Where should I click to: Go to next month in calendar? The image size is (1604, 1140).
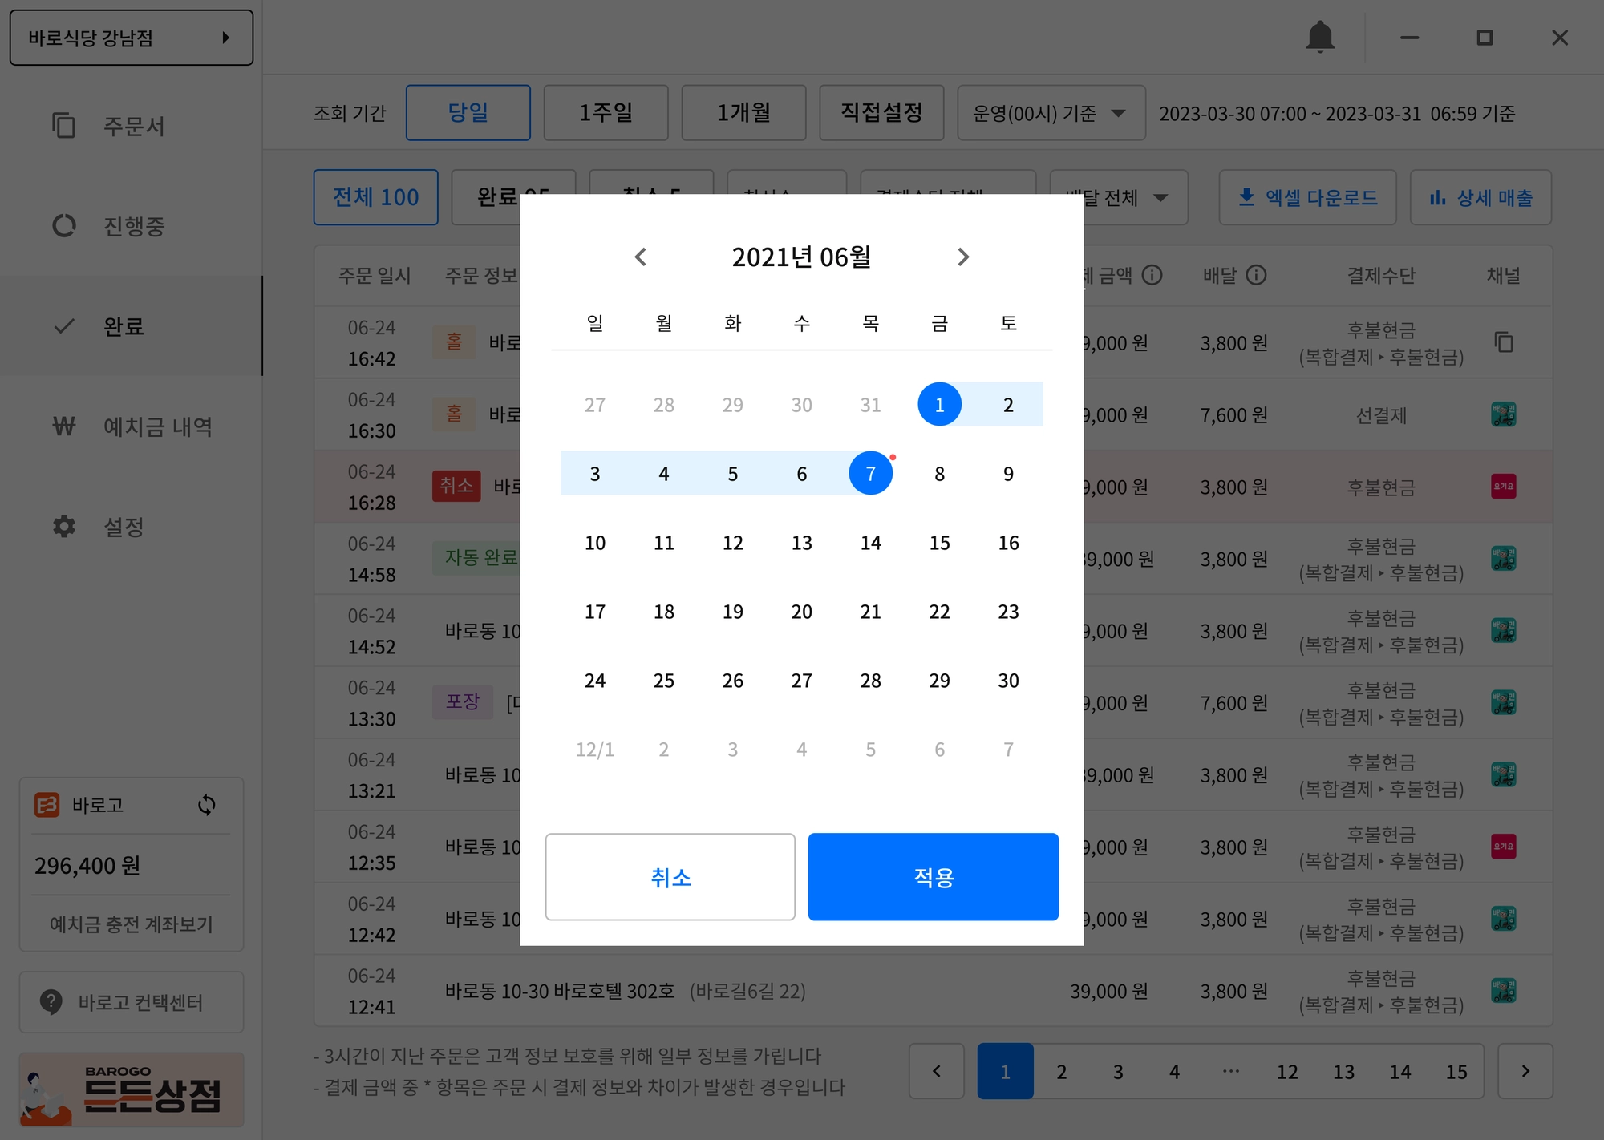coord(963,257)
